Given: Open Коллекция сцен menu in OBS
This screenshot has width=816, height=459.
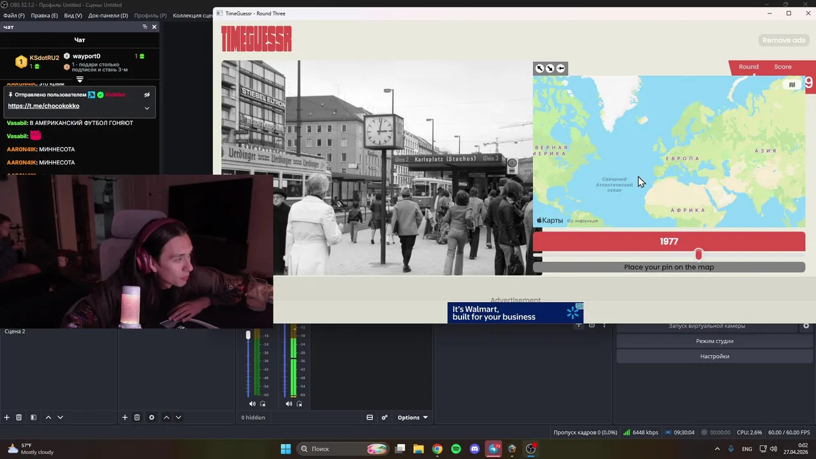Looking at the screenshot, I should [193, 15].
